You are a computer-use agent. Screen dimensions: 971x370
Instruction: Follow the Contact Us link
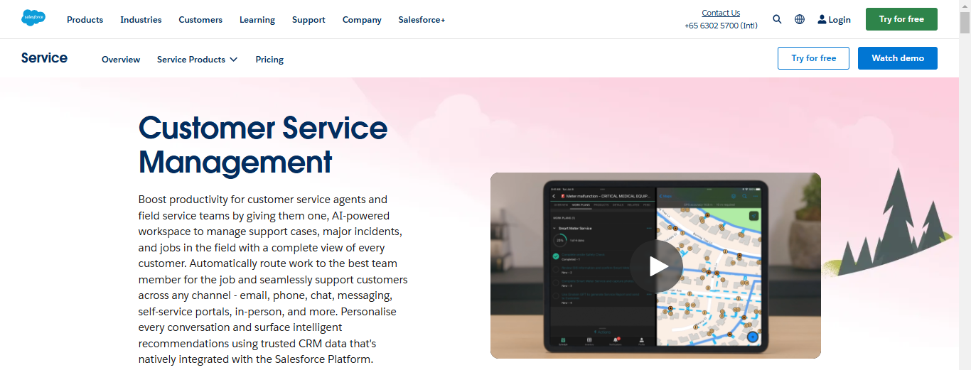click(721, 13)
